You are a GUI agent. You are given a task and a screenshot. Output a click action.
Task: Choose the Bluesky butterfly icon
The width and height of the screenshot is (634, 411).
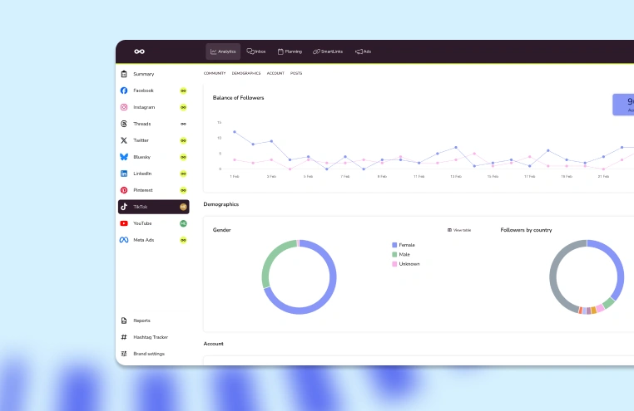pyautogui.click(x=124, y=157)
